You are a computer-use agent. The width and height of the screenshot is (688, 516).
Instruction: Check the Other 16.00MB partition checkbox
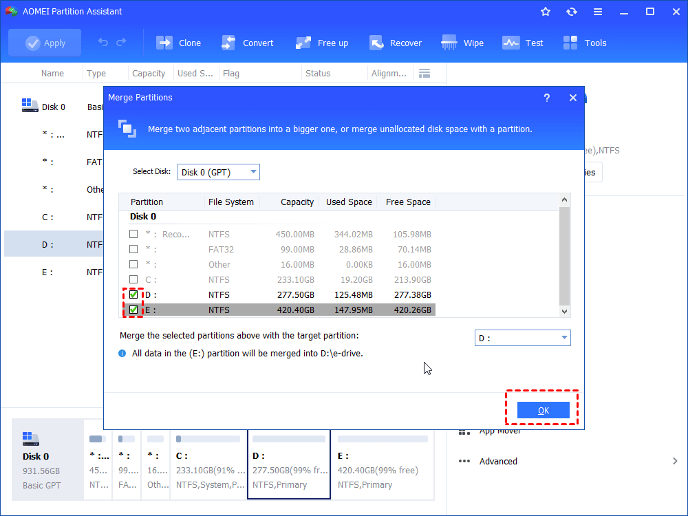pos(133,264)
